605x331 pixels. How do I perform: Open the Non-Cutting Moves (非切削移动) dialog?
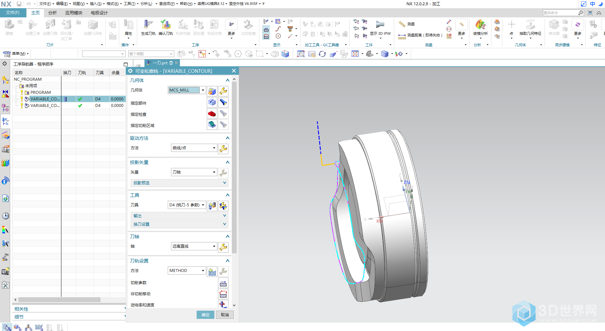point(223,295)
